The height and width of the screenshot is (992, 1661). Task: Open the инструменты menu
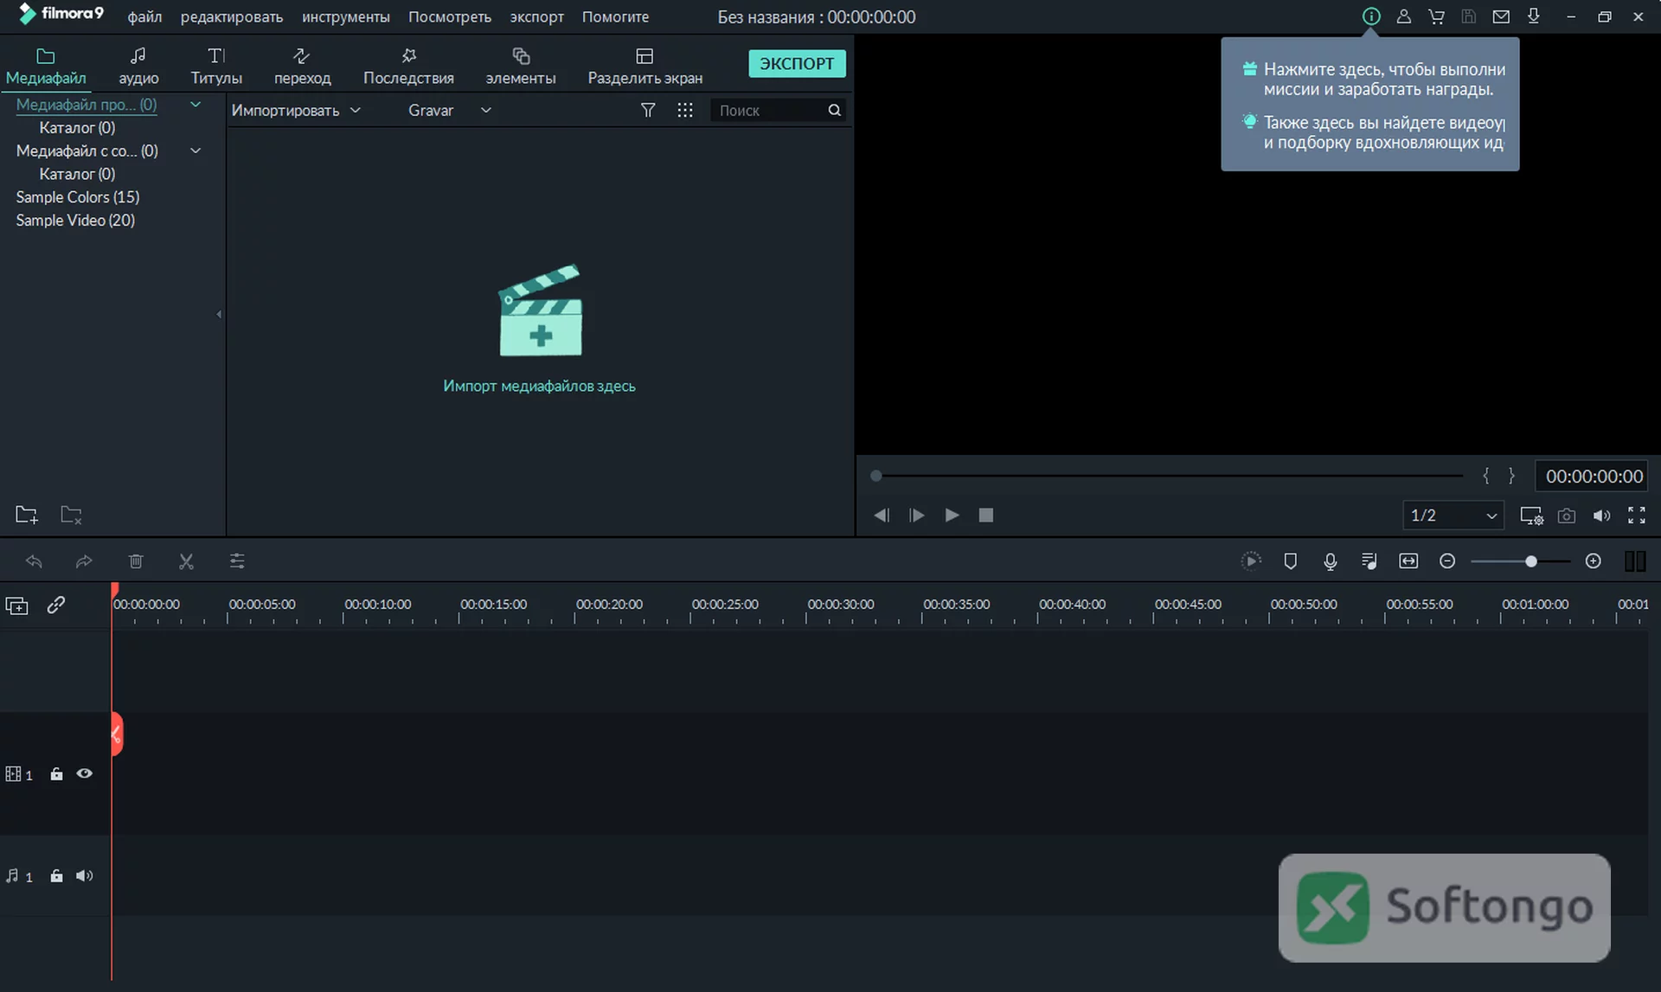click(346, 16)
